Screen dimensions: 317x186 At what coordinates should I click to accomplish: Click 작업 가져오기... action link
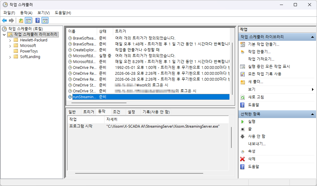point(261,59)
